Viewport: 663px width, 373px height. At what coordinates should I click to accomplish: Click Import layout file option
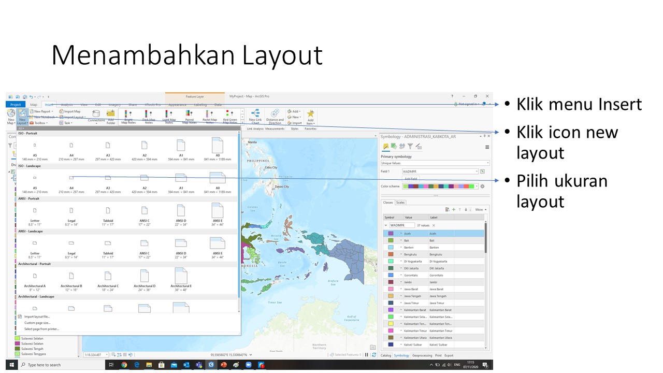click(x=36, y=316)
